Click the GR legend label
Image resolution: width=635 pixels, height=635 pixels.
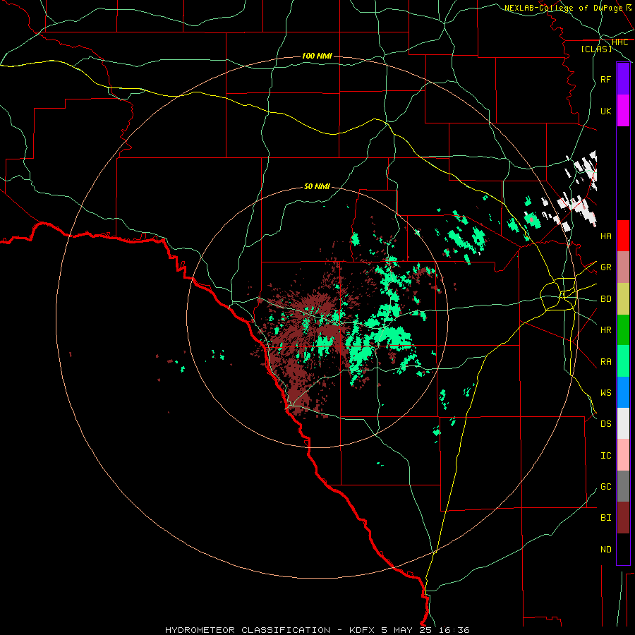[x=606, y=267]
